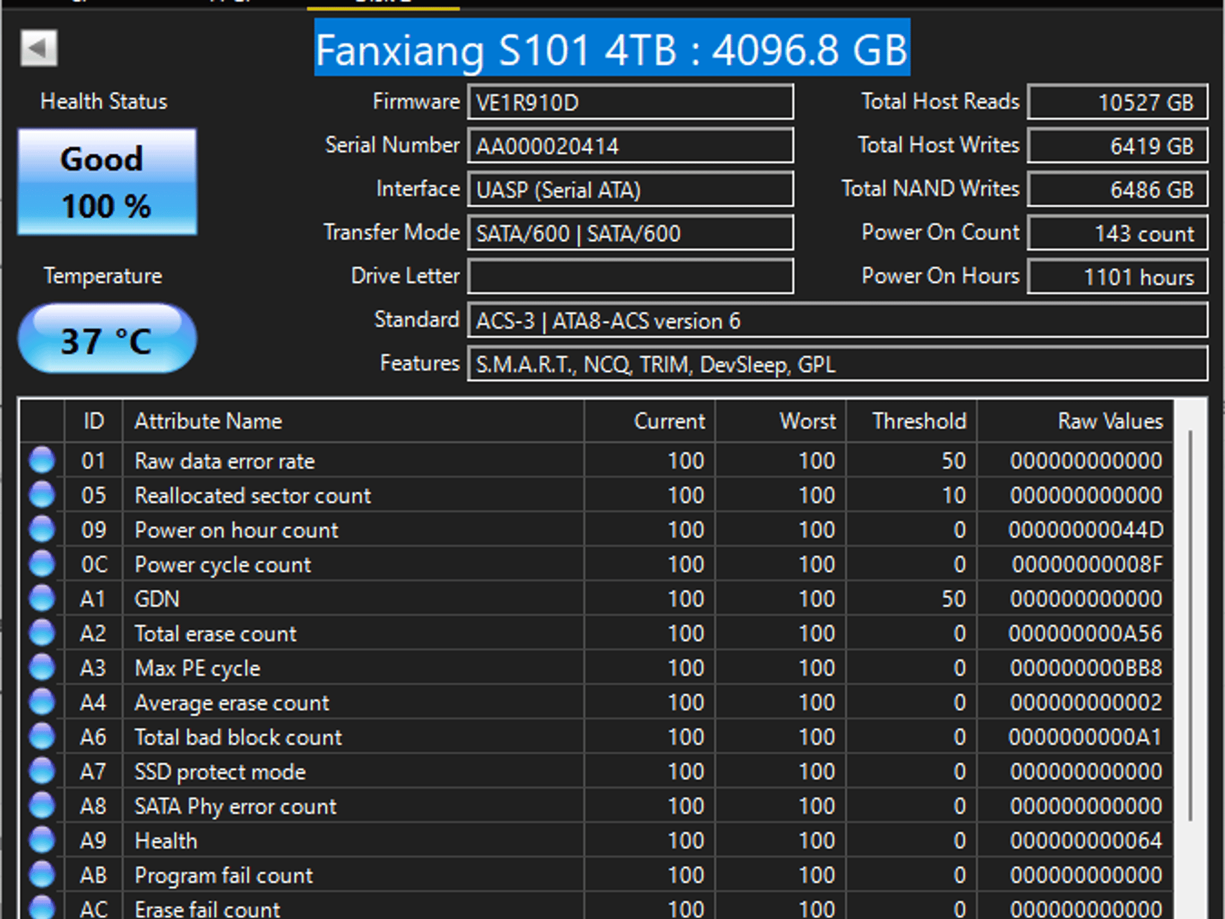This screenshot has height=919, width=1225.
Task: Click the Good 100 % health status box
Action: [107, 182]
